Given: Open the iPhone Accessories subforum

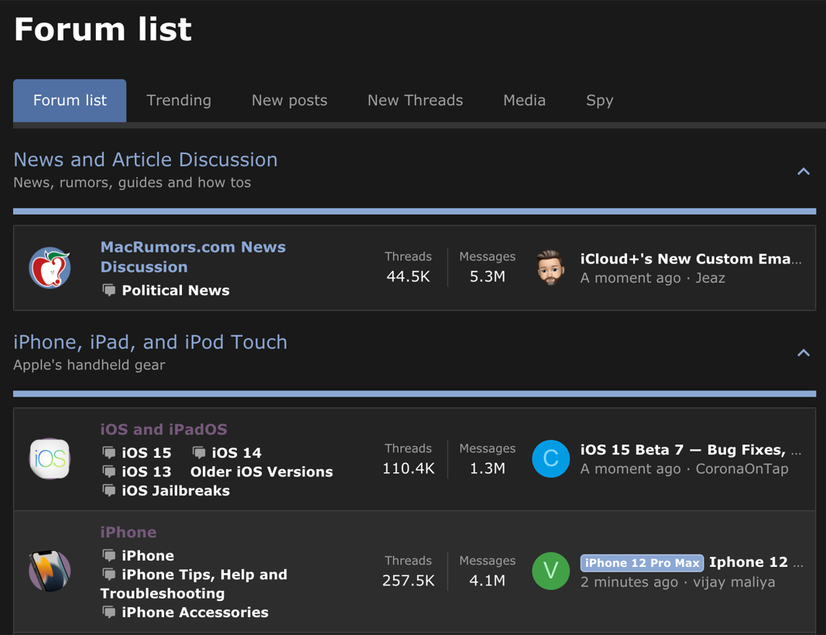Looking at the screenshot, I should point(195,613).
